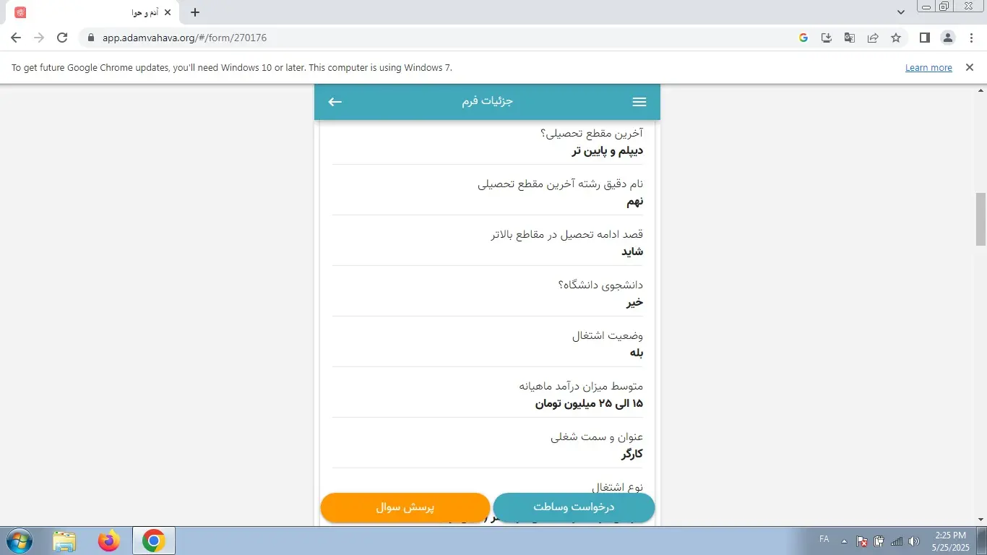Screen dimensions: 987x555
Task: Open Google Translate icon in address bar
Action: click(850, 38)
